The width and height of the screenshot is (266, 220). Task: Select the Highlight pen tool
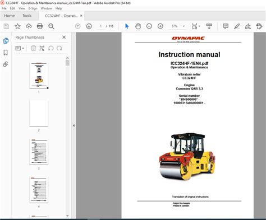[237, 26]
